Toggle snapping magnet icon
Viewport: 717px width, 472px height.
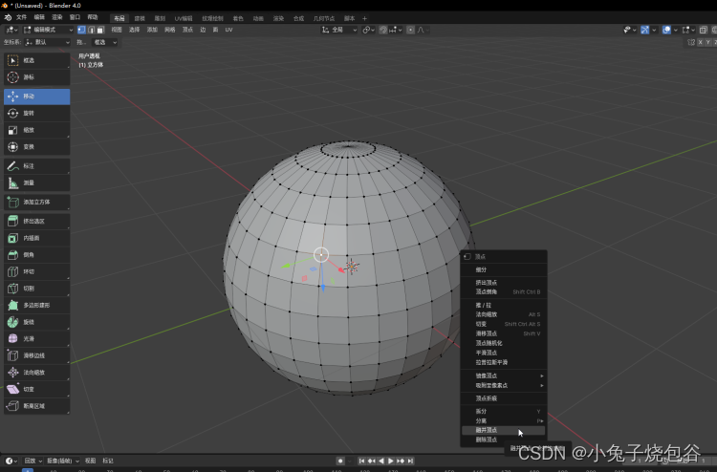383,30
